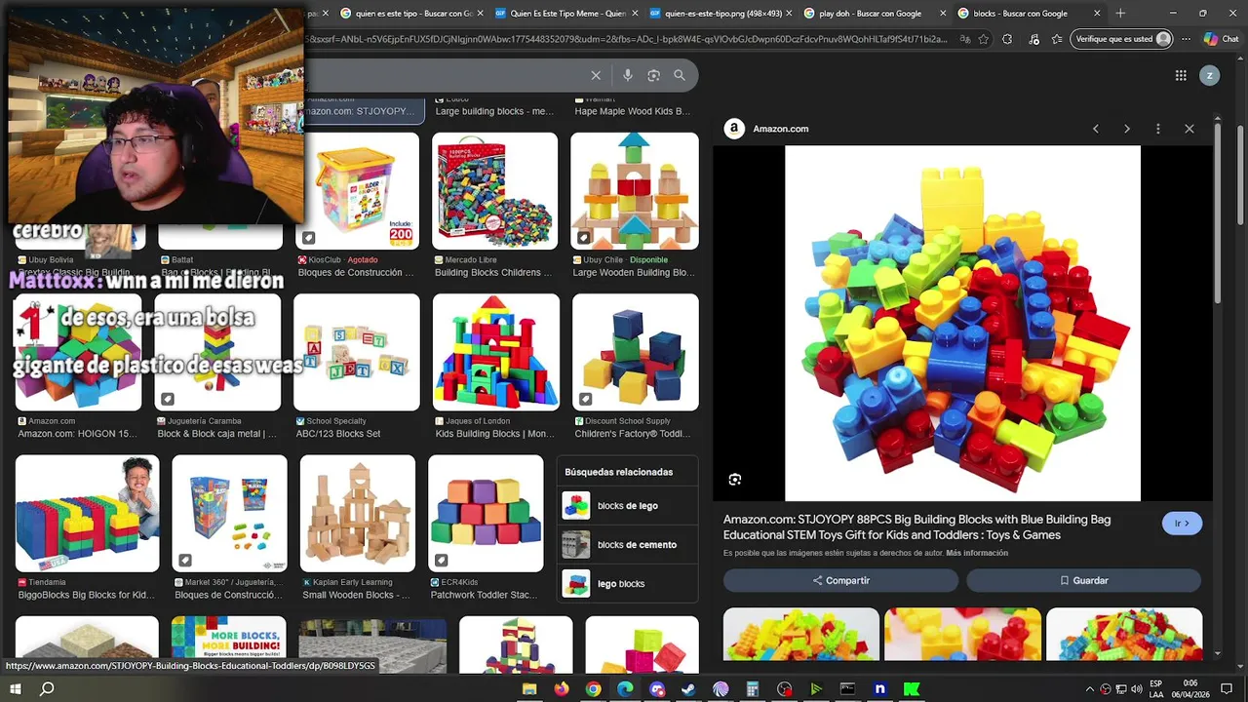Click the 'Hape Maple Wood Kids B...' caption

click(x=632, y=111)
